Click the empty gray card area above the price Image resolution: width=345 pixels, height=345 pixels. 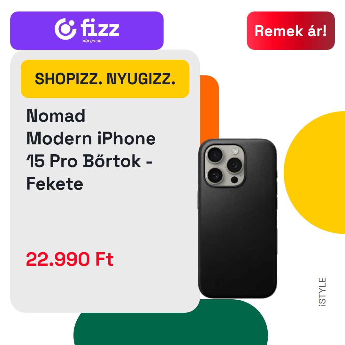click(x=105, y=220)
